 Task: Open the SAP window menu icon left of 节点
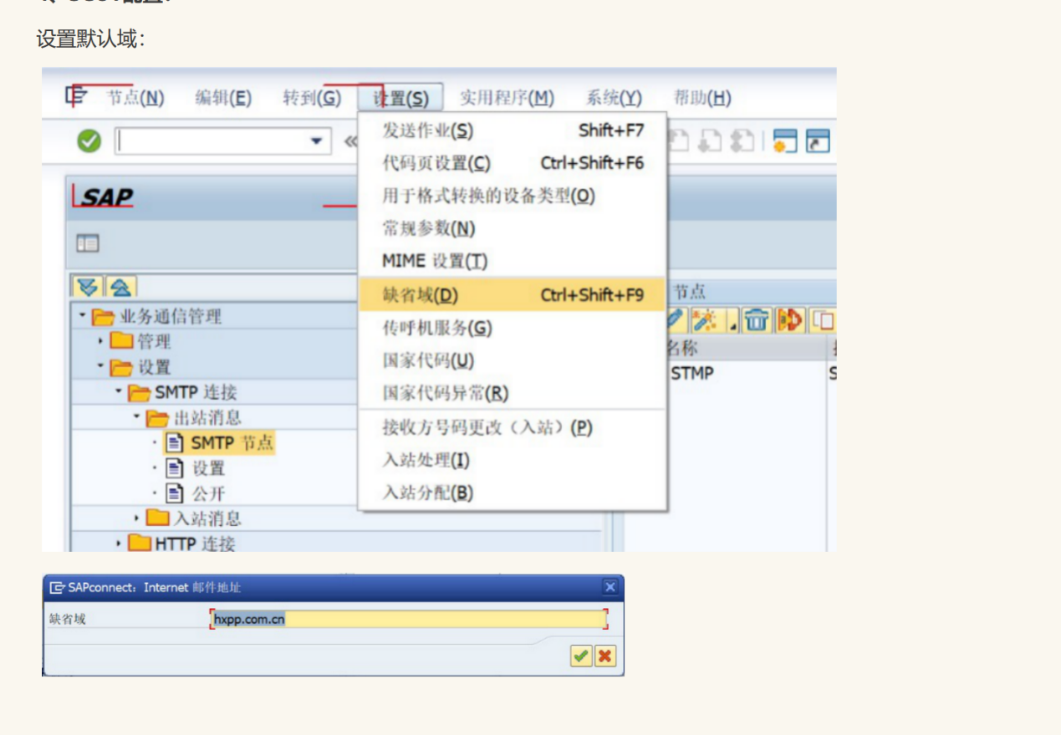click(77, 97)
